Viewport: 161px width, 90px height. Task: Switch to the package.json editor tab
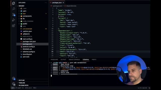pyautogui.click(x=57, y=3)
